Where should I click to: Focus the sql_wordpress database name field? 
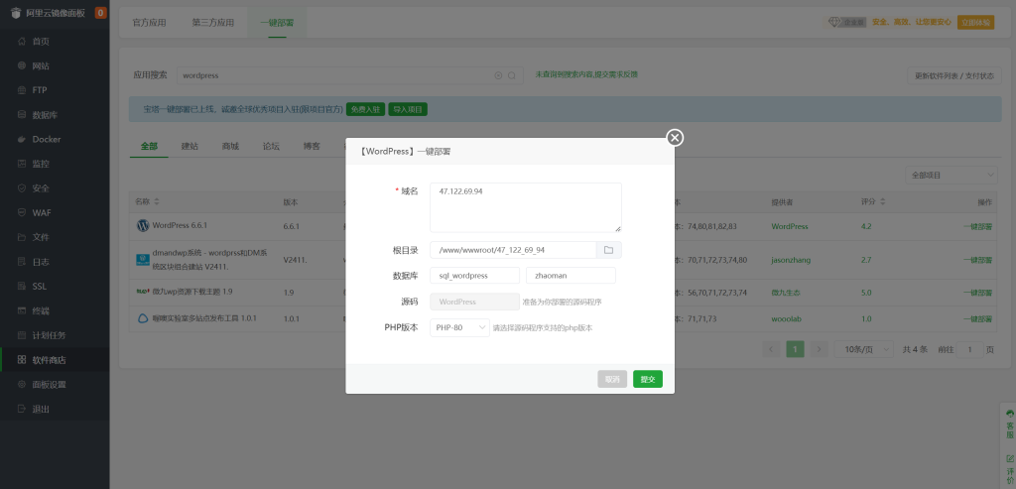click(x=475, y=276)
